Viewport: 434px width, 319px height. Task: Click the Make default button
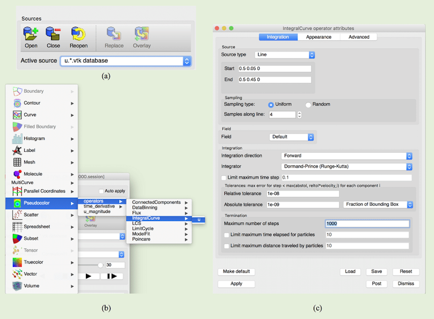point(236,271)
